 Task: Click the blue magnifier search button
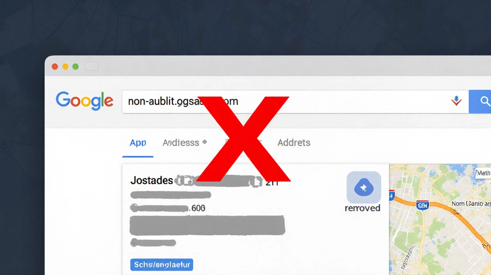[x=480, y=101]
